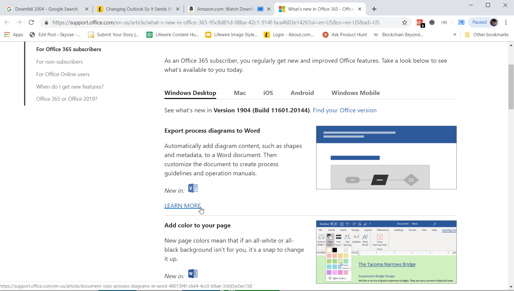The height and width of the screenshot is (291, 514).
Task: Click the browser back arrow
Action: (x=7, y=22)
